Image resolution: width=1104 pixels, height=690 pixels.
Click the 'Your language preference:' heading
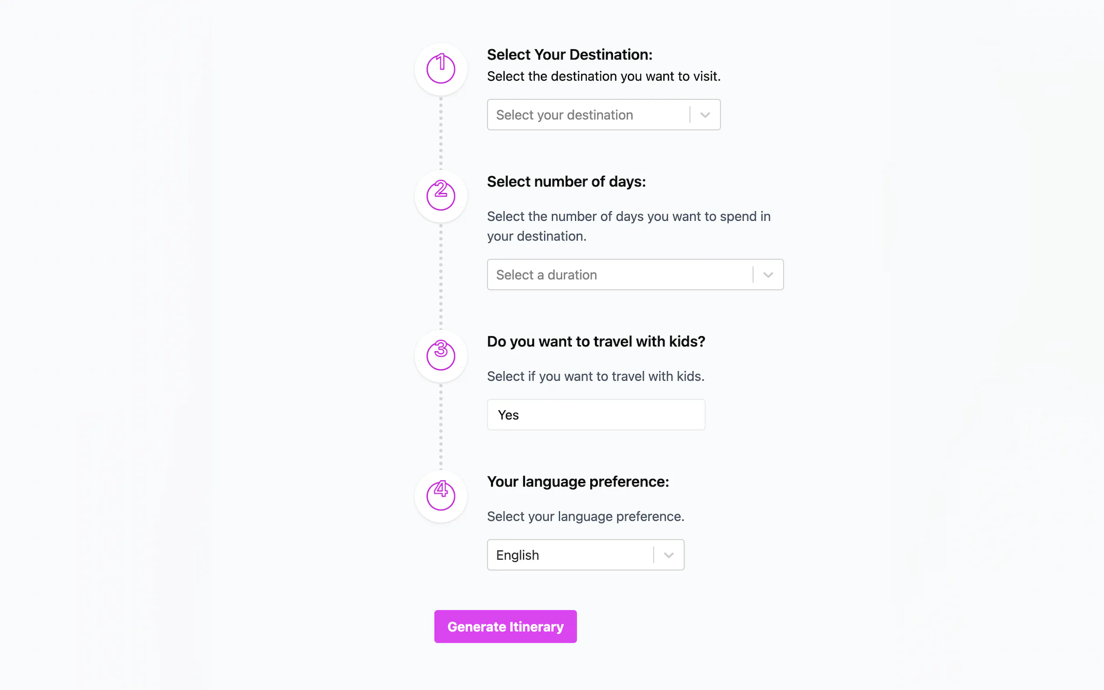pos(578,481)
